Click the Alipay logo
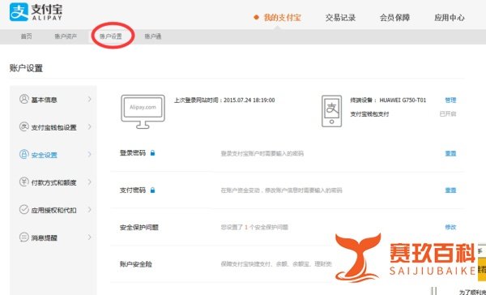Image resolution: width=486 pixels, height=295 pixels. [36, 12]
